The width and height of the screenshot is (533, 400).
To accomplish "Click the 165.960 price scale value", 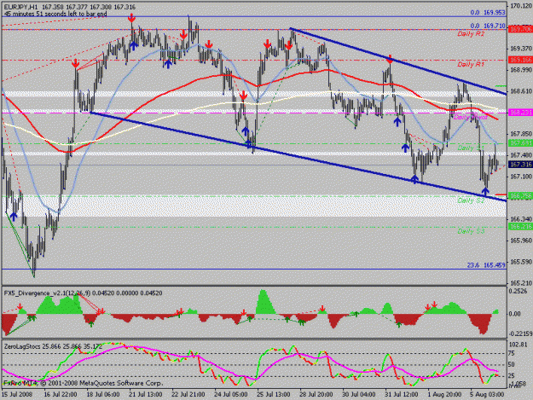I will click(521, 241).
